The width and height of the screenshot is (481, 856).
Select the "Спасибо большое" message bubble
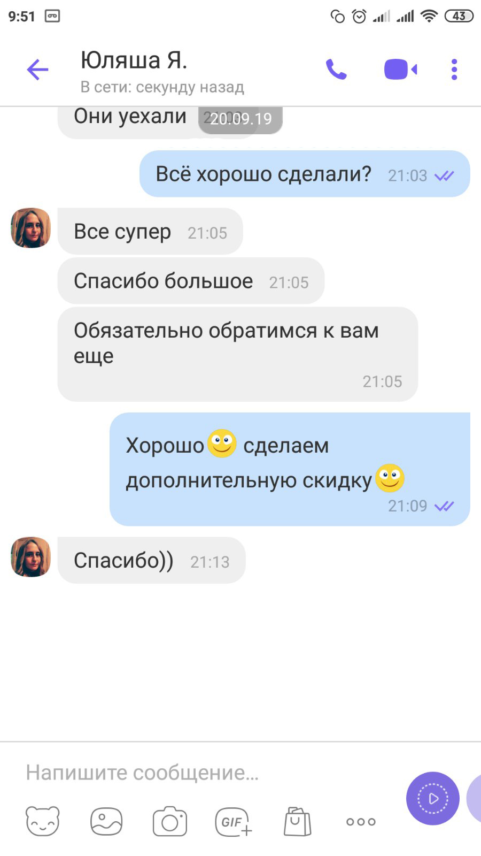point(191,281)
